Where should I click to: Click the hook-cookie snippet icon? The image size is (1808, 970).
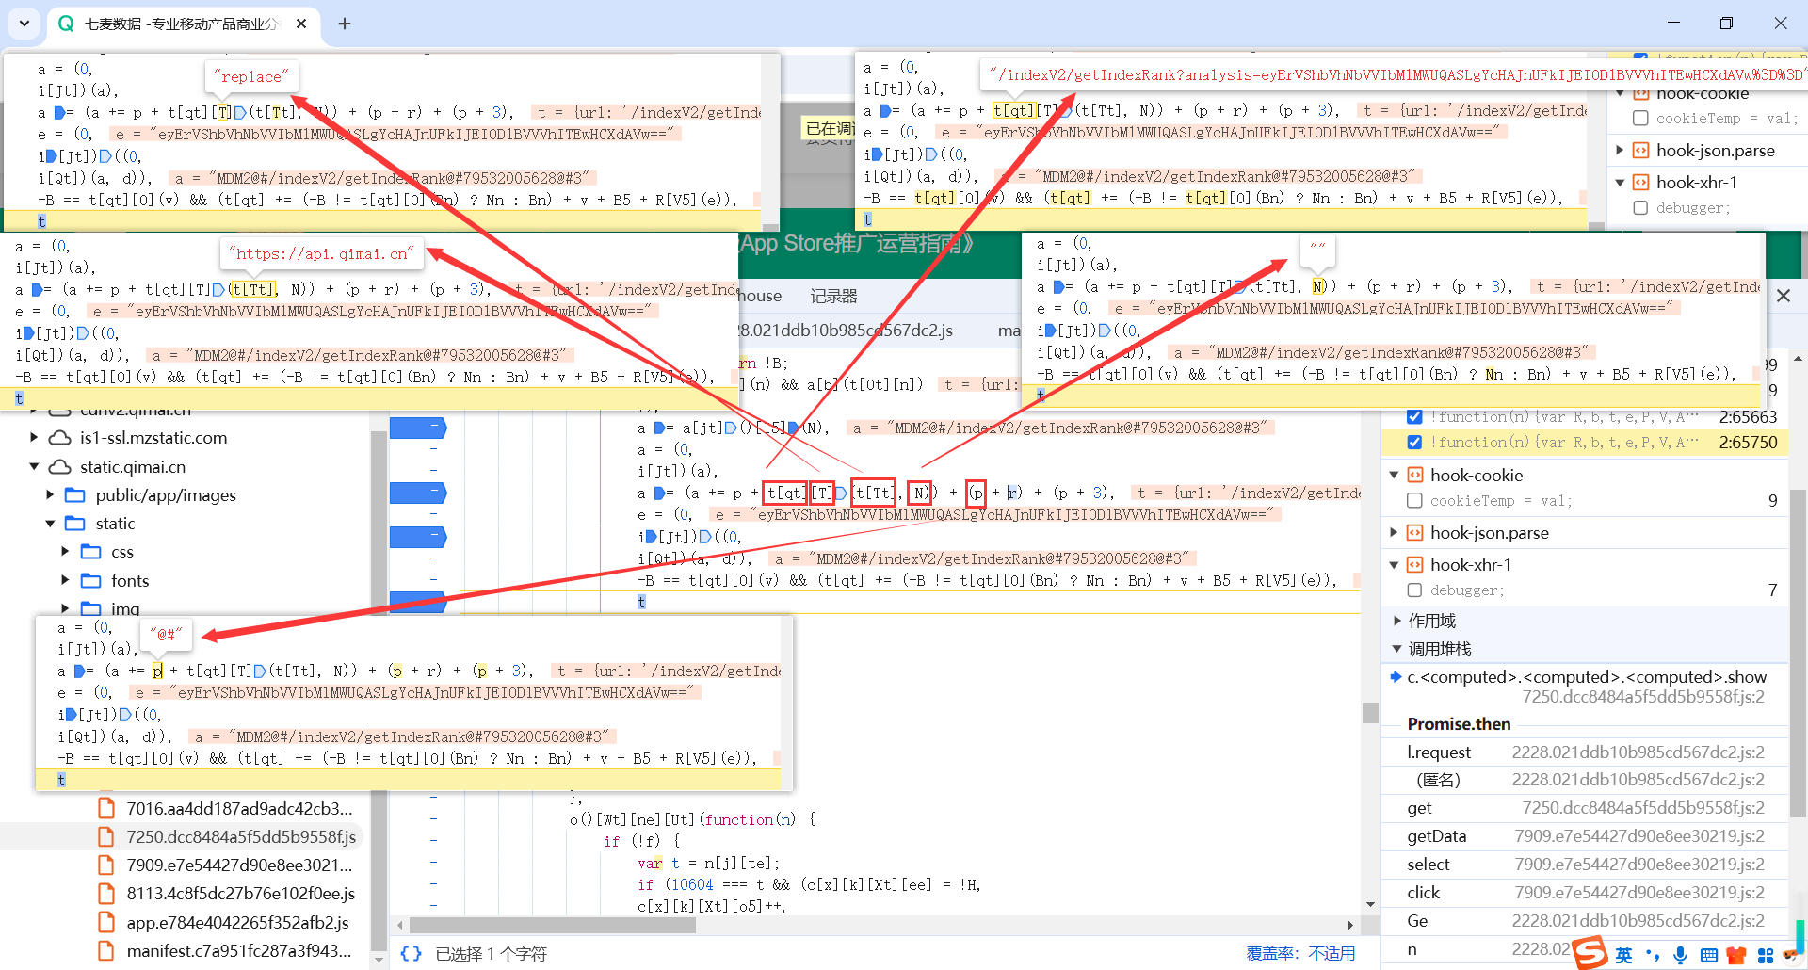click(1415, 475)
